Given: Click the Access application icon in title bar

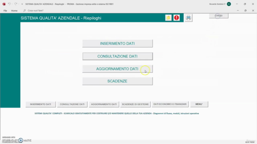Looking at the screenshot, I should pyautogui.click(x=4, y=4).
